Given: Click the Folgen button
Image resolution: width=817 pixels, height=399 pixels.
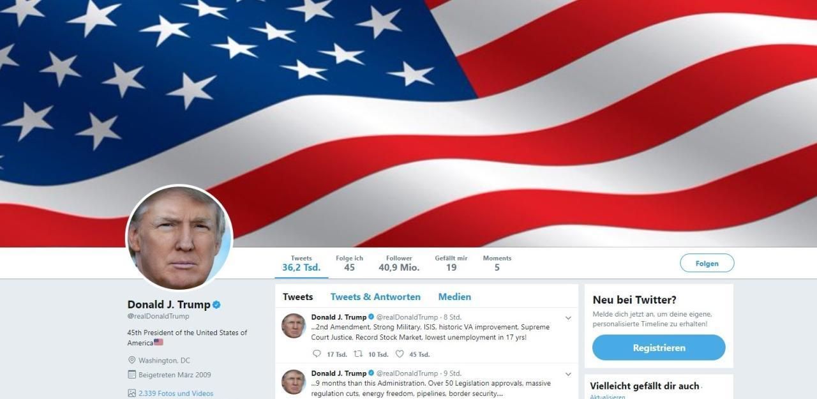Looking at the screenshot, I should 707,263.
